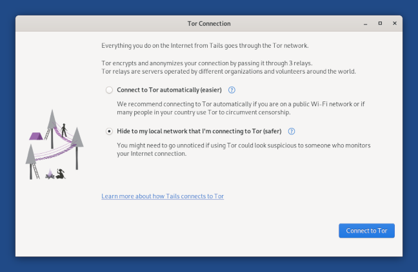Click the campfire in the illustration

click(50, 174)
